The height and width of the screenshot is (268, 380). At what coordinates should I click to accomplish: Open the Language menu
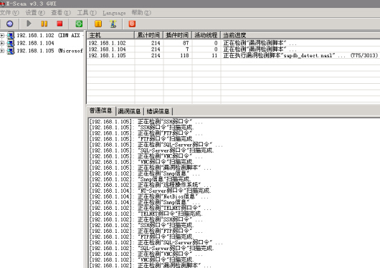click(114, 13)
